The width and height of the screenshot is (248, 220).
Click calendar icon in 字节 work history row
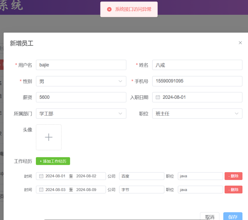click(x=41, y=190)
